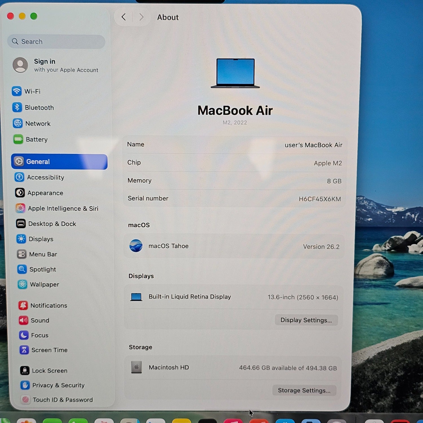Open Network settings via globe icon

click(18, 123)
